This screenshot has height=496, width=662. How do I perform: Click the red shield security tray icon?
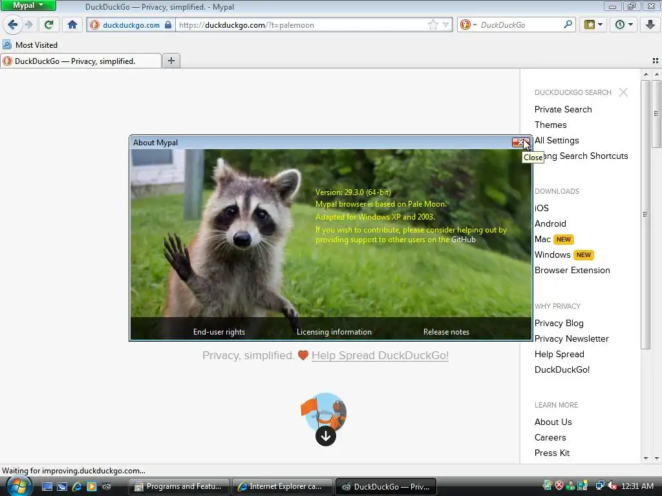point(559,486)
